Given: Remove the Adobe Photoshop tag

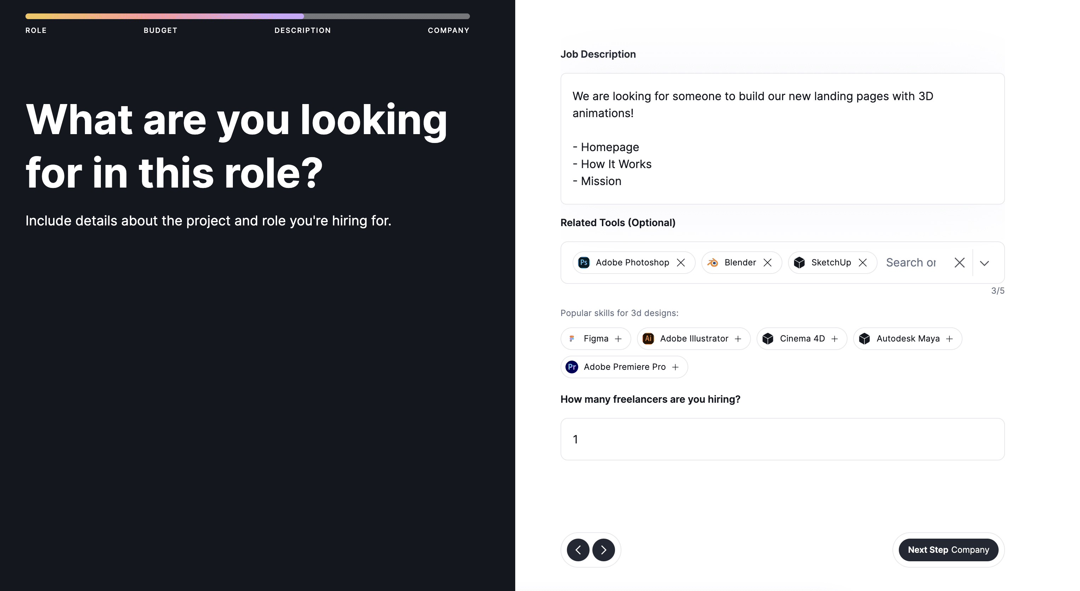Looking at the screenshot, I should (681, 262).
